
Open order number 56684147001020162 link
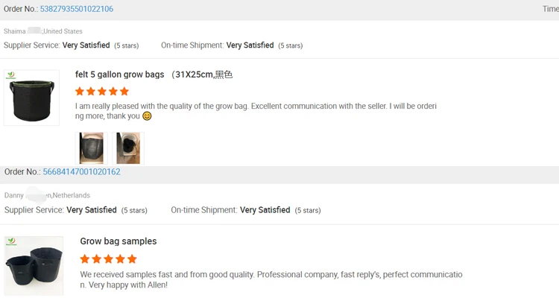coord(81,172)
